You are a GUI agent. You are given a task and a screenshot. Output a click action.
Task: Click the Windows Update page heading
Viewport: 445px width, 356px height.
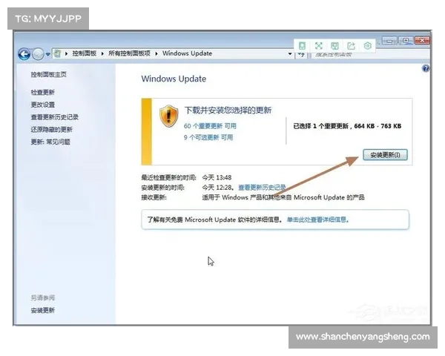(x=174, y=79)
